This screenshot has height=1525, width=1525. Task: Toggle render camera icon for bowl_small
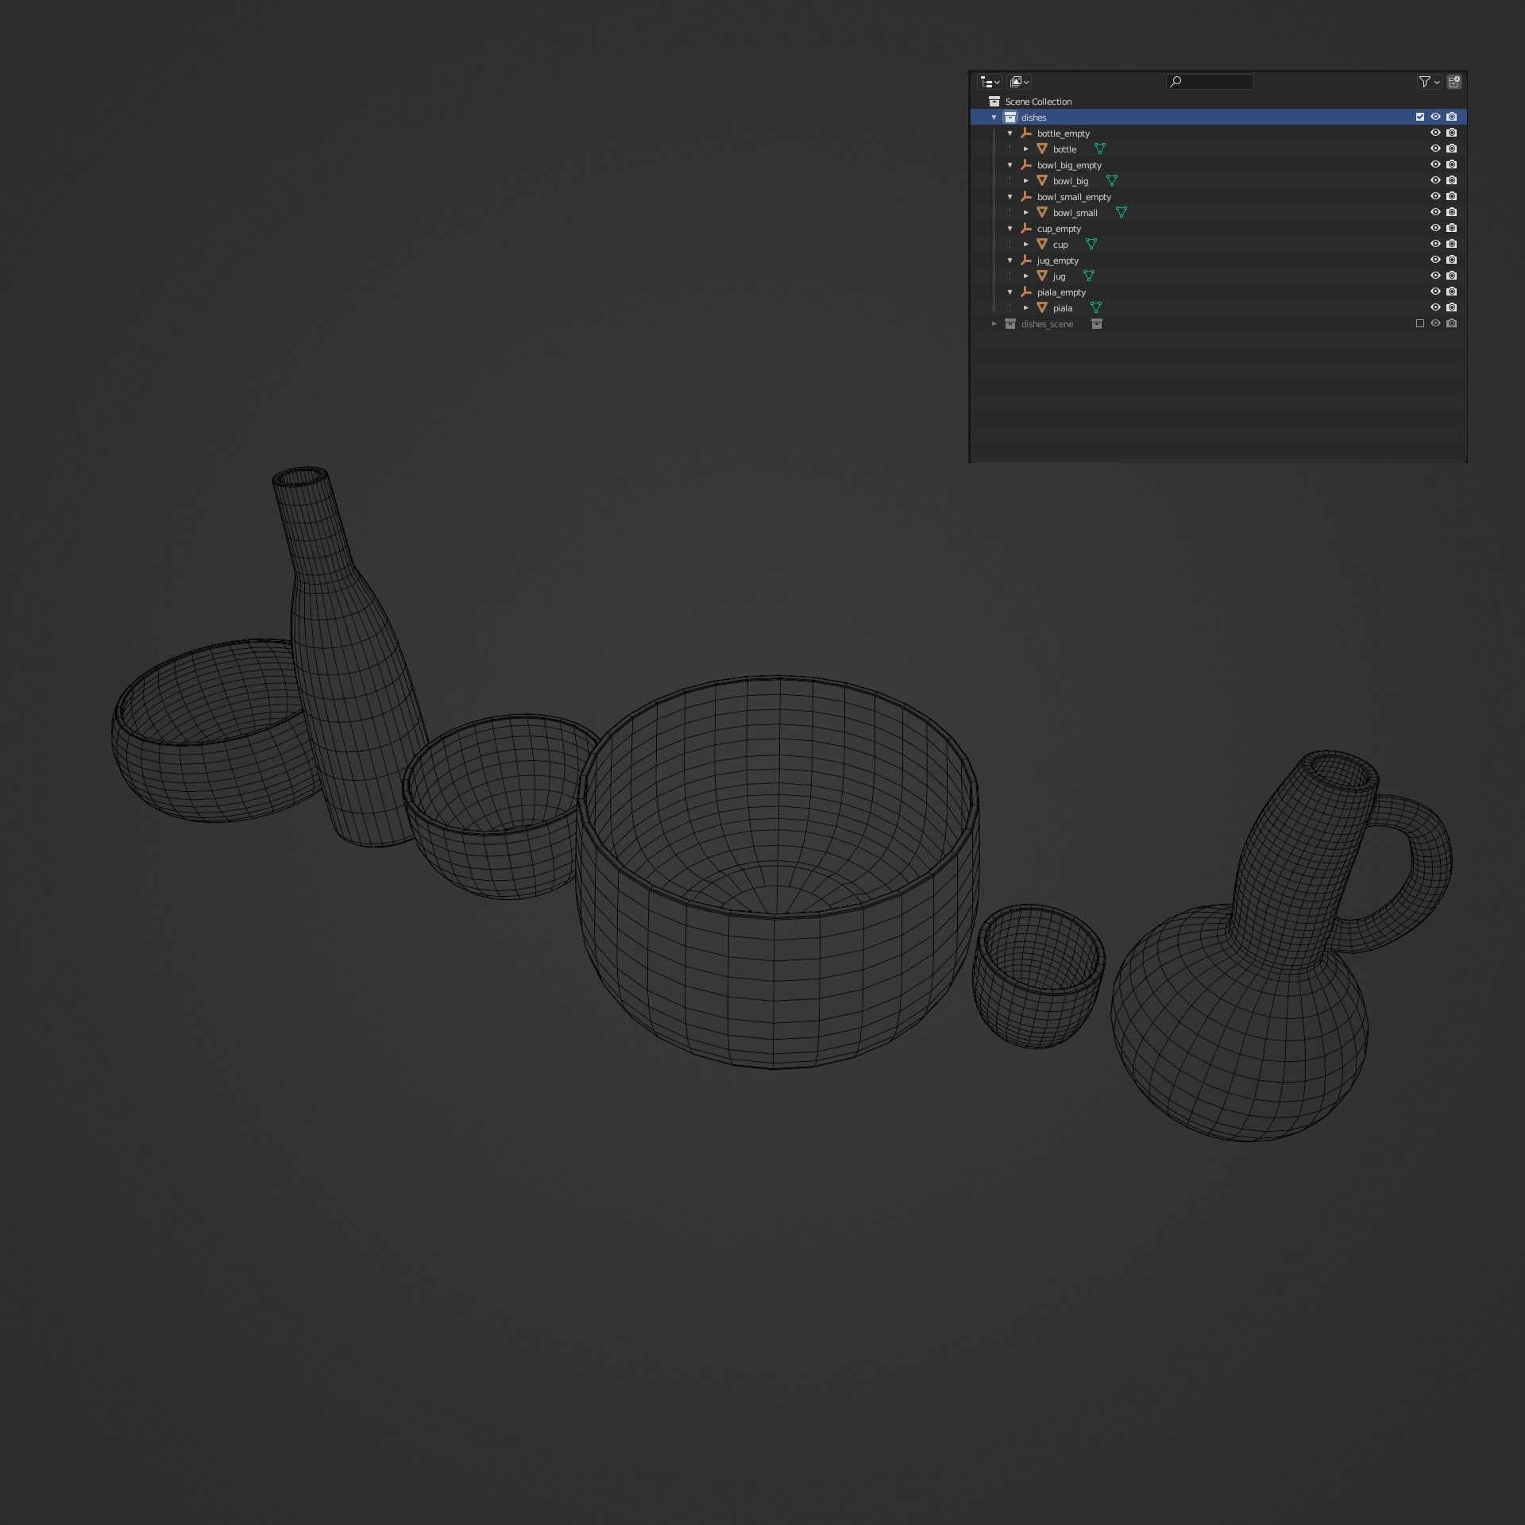click(1451, 212)
